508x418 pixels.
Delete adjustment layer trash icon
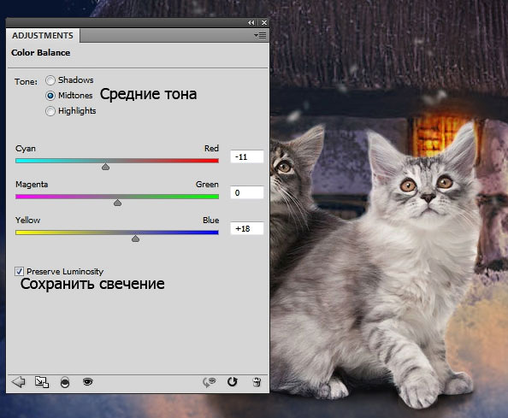pyautogui.click(x=257, y=382)
